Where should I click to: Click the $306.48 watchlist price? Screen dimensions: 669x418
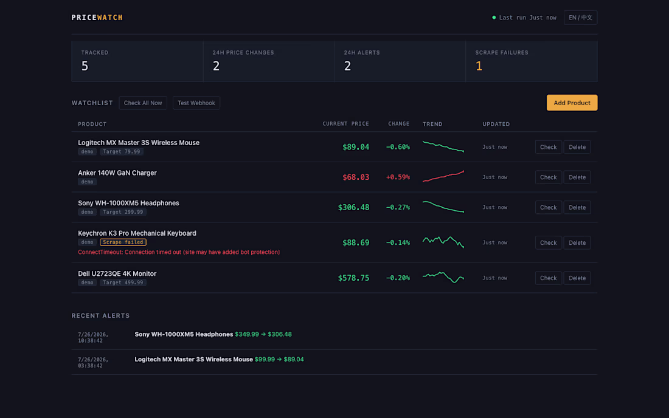pyautogui.click(x=353, y=208)
